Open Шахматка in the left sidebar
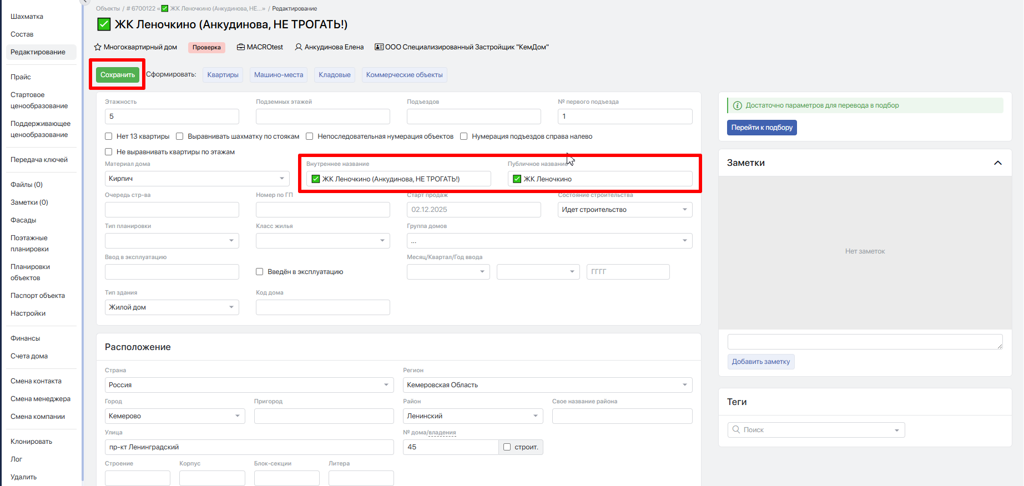 [x=27, y=17]
